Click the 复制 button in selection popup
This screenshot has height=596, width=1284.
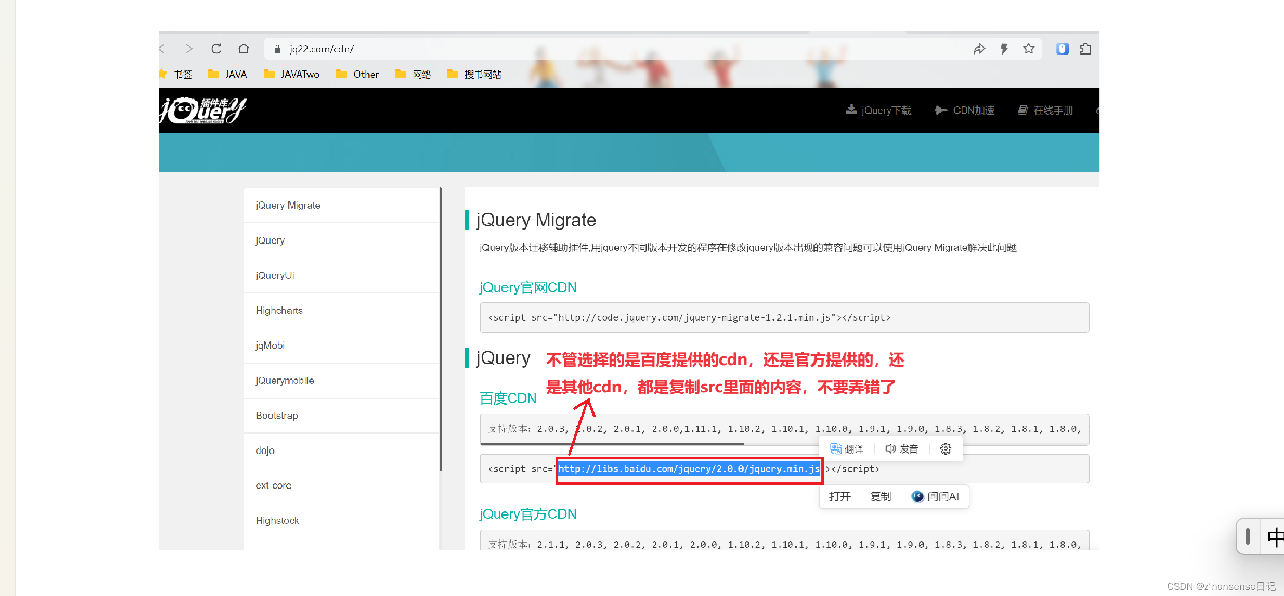click(880, 496)
